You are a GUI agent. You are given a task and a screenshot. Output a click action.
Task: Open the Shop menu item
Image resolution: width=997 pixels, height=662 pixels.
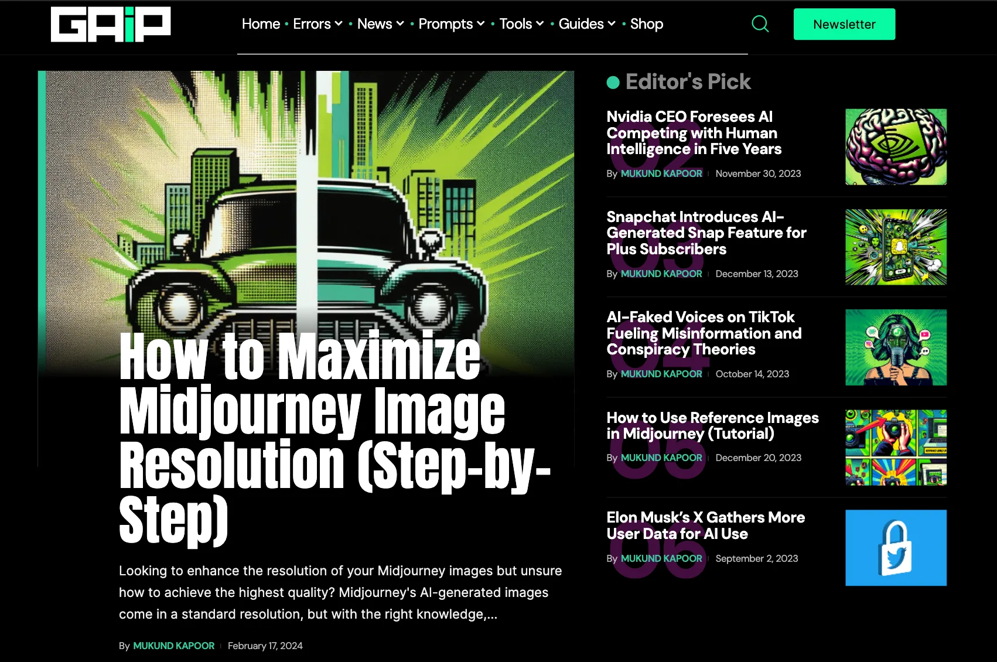point(646,24)
